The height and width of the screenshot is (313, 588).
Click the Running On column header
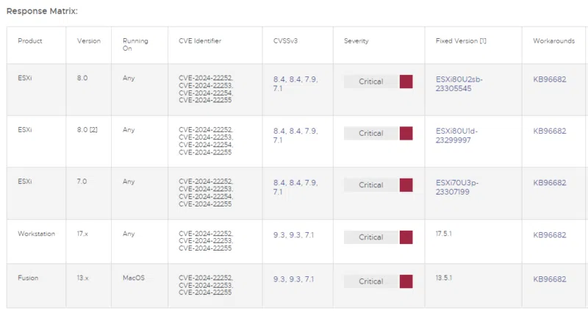[x=135, y=44]
